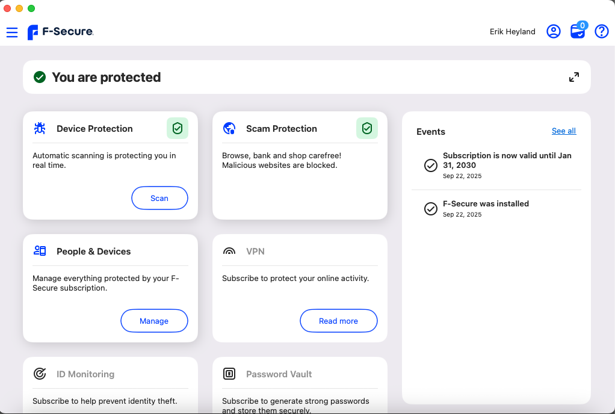Image resolution: width=615 pixels, height=414 pixels.
Task: Click Read more for VPN
Action: [338, 321]
